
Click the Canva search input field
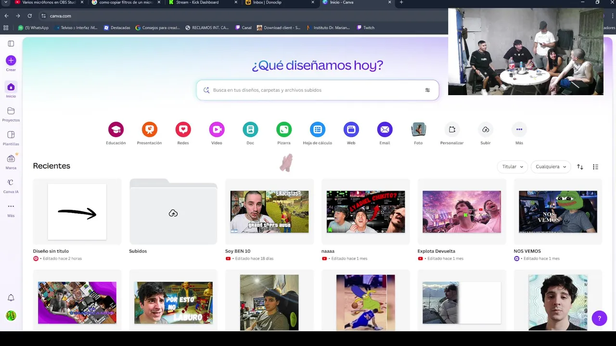pos(318,90)
